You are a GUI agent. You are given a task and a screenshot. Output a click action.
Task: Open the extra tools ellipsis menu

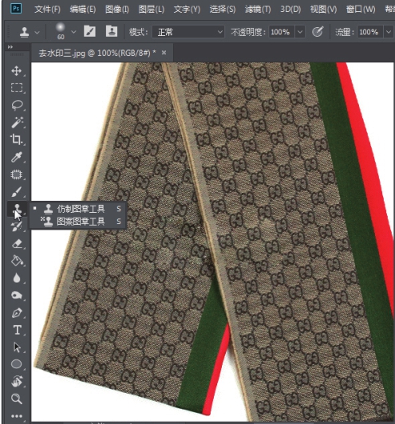(x=17, y=416)
